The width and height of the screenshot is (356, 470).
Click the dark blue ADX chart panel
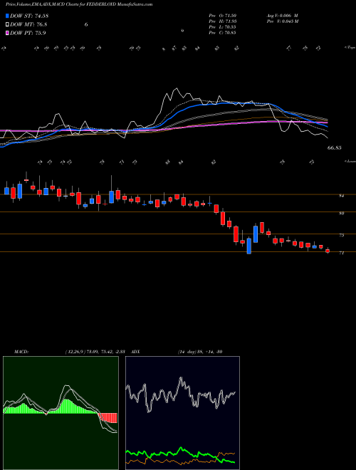pyautogui.click(x=182, y=413)
